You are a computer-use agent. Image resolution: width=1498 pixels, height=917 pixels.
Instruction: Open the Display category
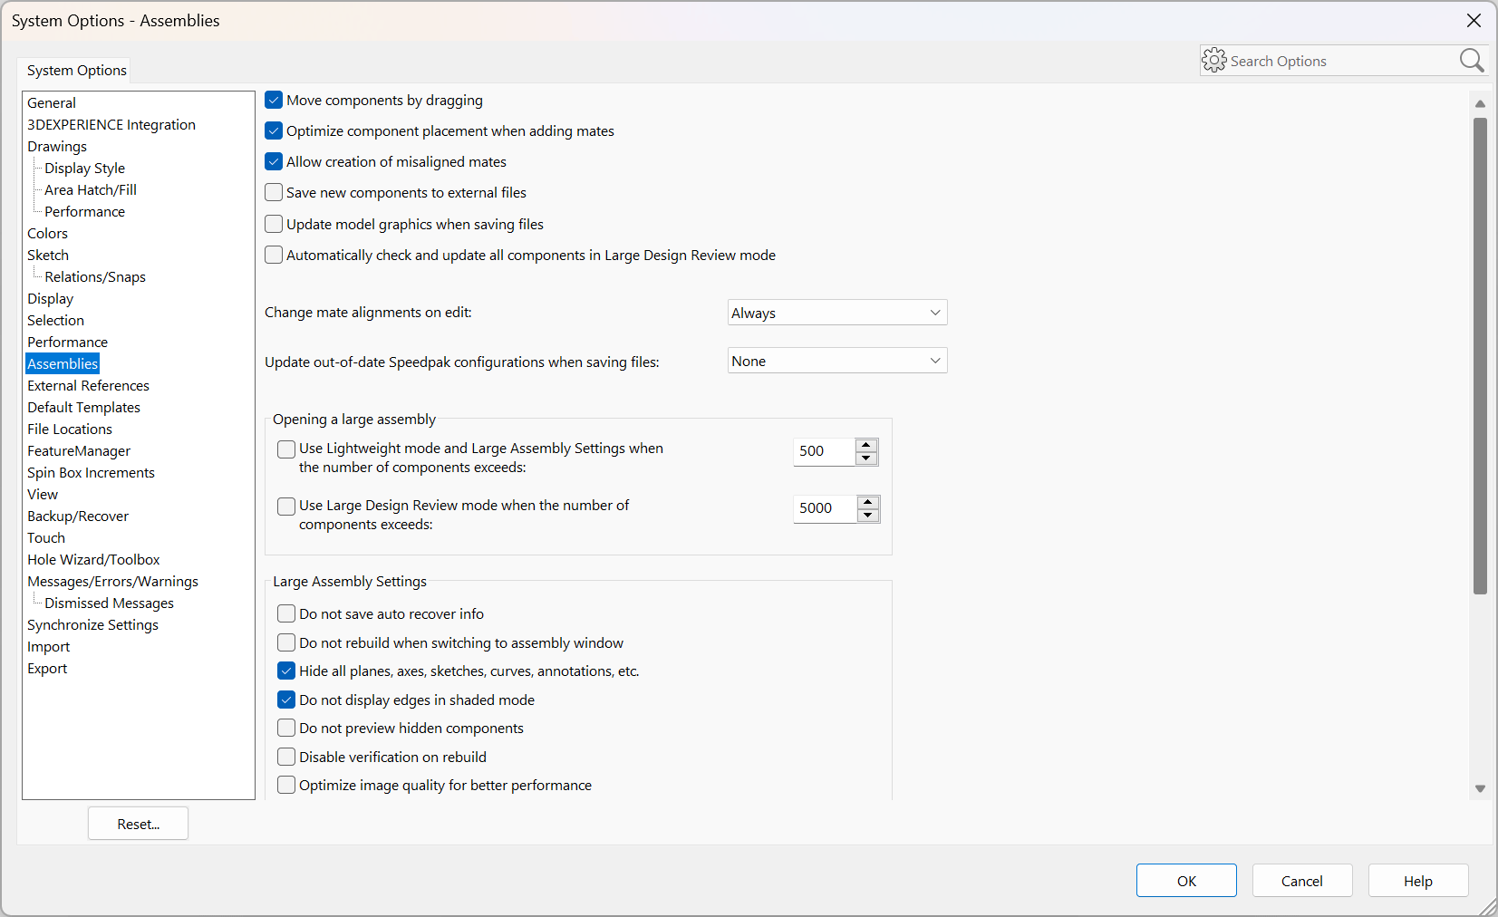click(51, 298)
